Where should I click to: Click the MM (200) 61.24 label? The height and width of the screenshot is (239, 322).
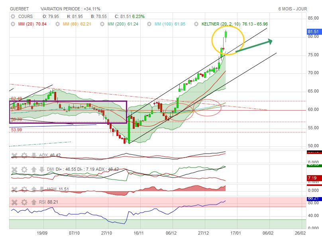click(123, 24)
